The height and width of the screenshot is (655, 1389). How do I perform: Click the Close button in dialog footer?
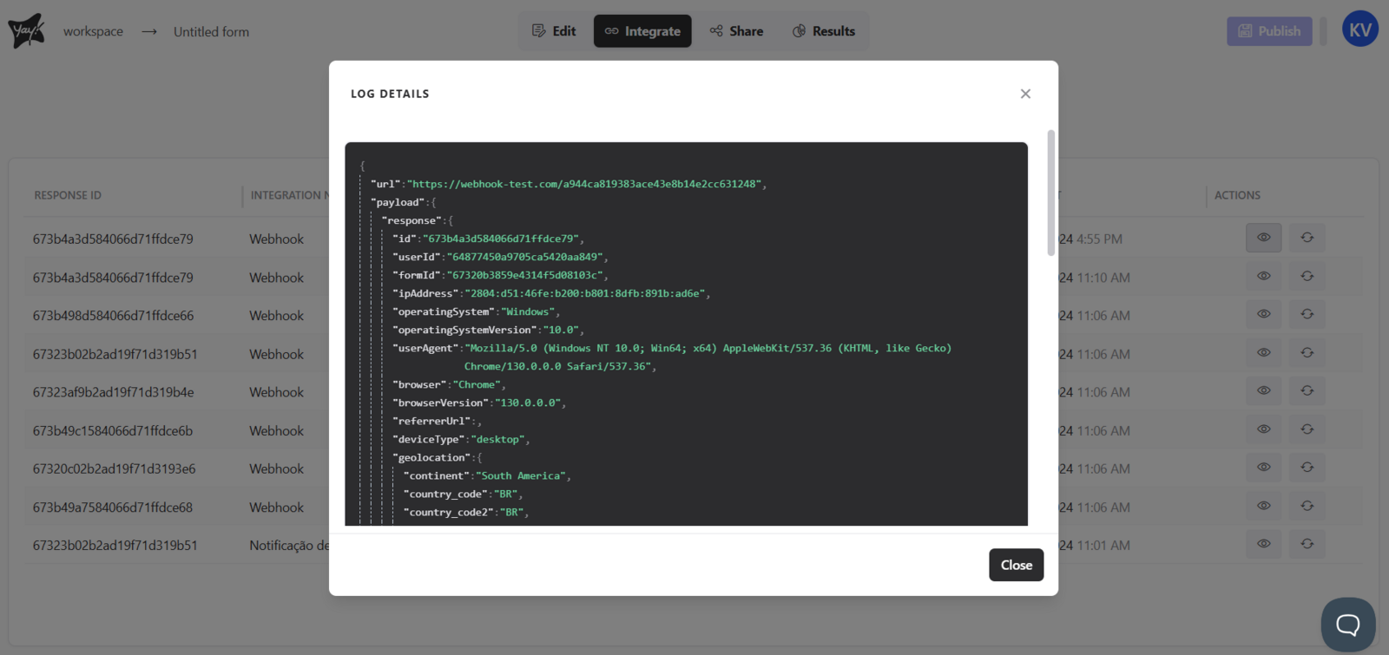click(1016, 565)
